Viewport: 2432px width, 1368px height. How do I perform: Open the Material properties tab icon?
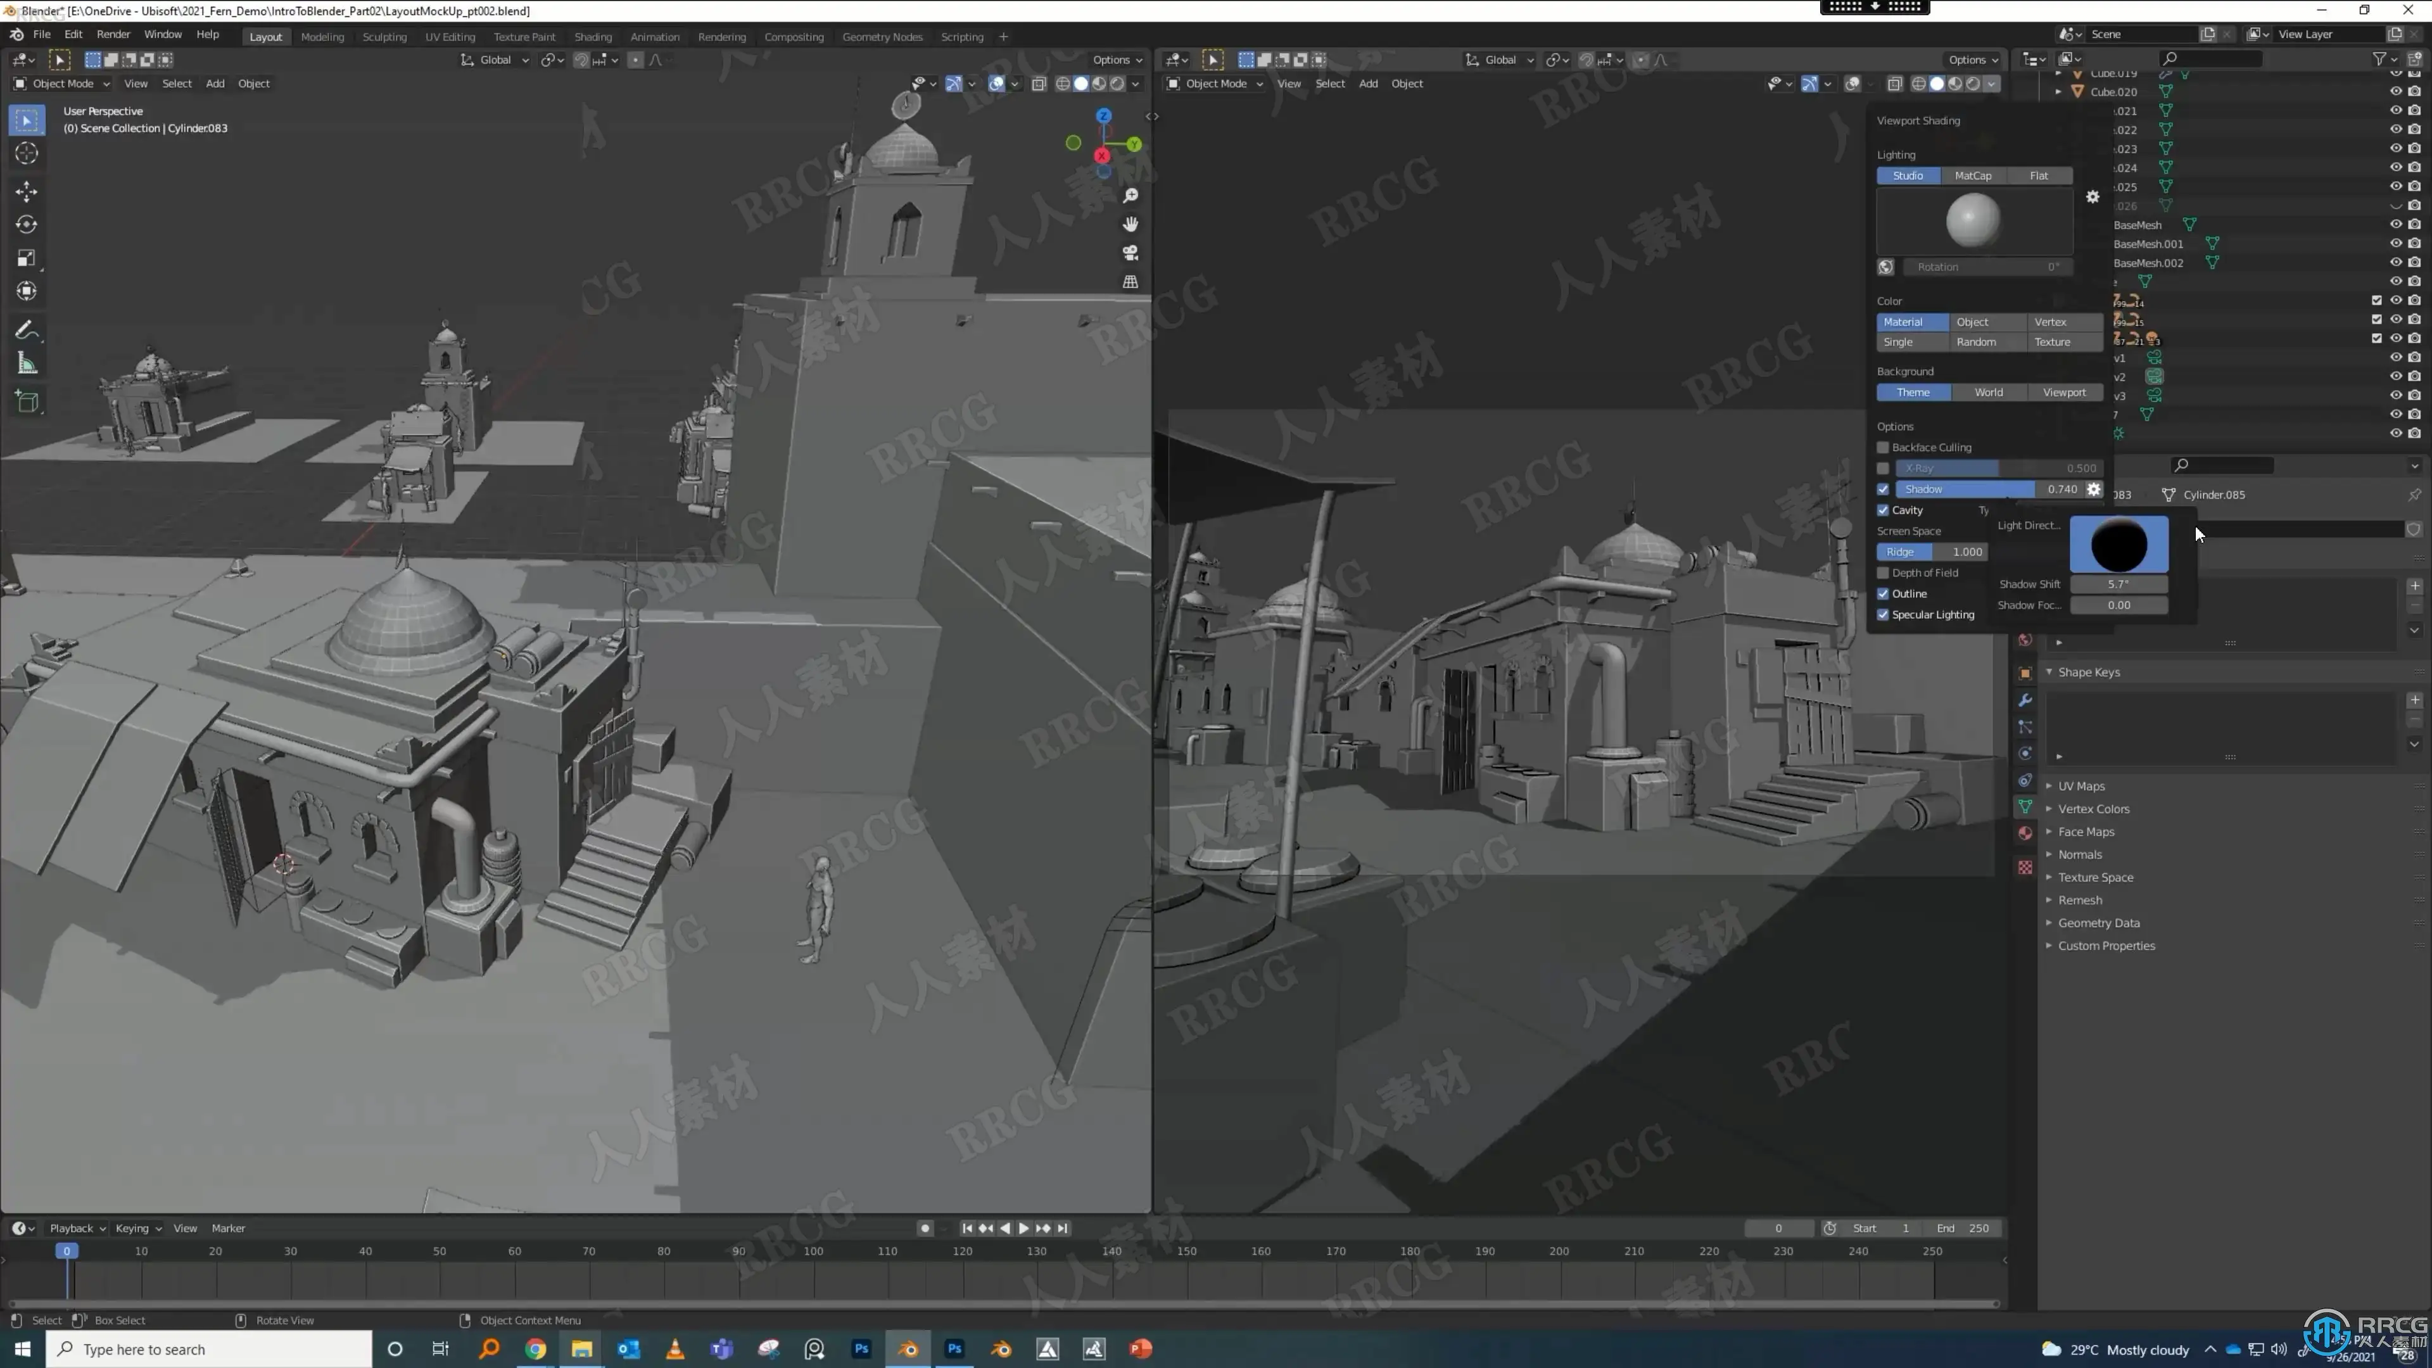2025,833
